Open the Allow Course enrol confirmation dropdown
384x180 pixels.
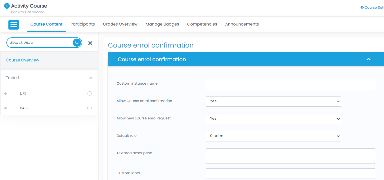(x=273, y=101)
